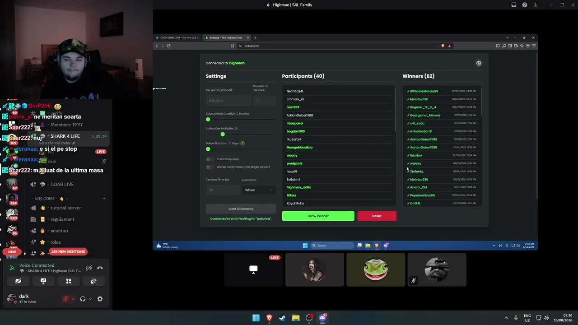
Task: Click the Number of Winners field
Action: [x=265, y=100]
